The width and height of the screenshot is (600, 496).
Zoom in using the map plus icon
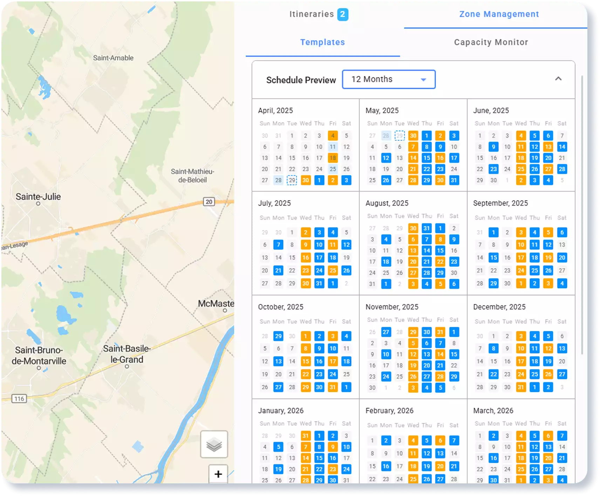(x=218, y=474)
